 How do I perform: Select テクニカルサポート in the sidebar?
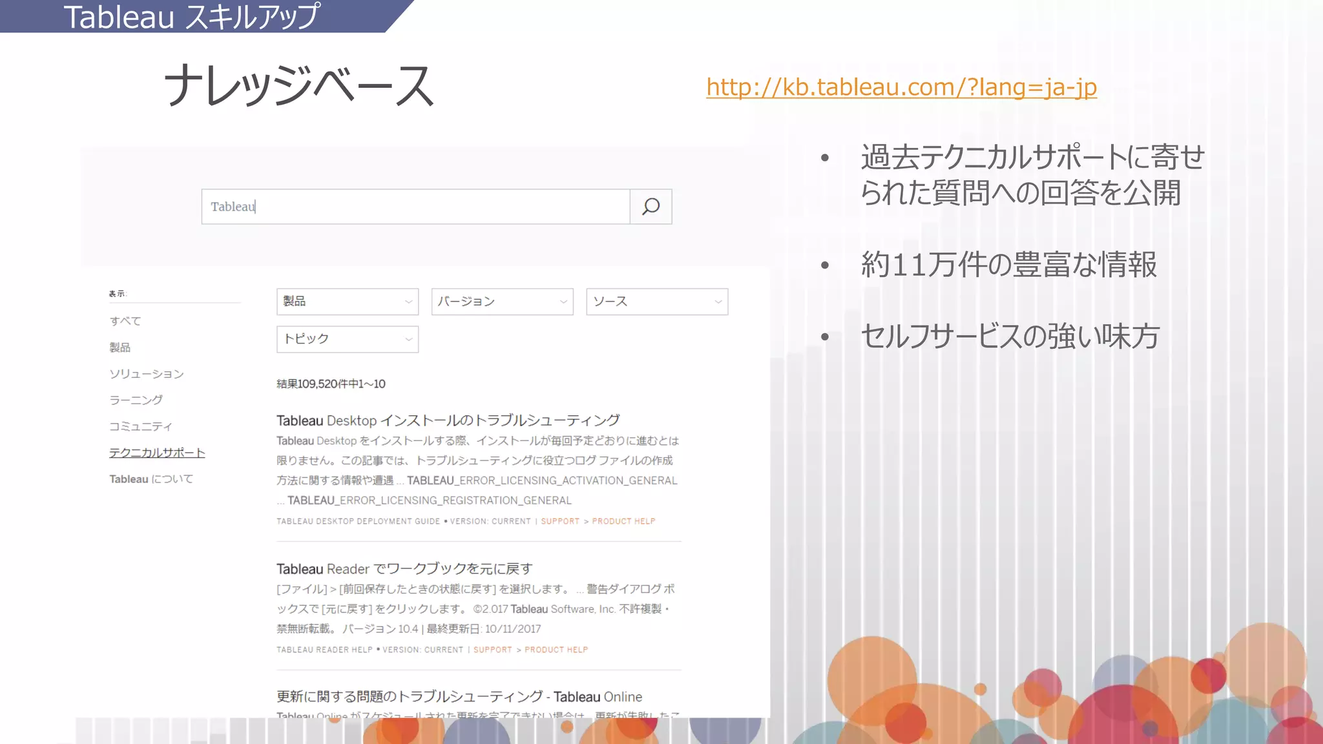pyautogui.click(x=157, y=453)
